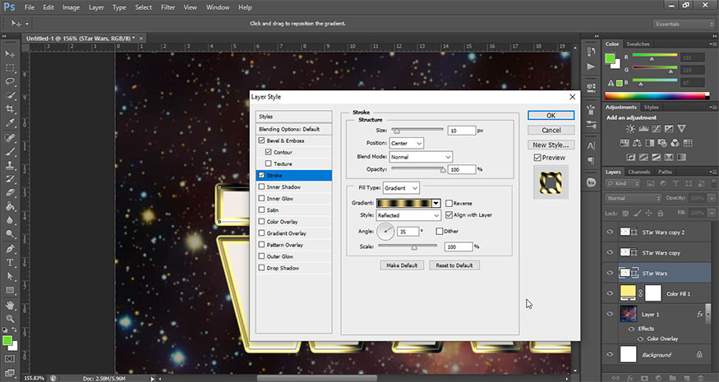Click the Vibrance adjustment icon
719x382 pixels.
coord(681,129)
